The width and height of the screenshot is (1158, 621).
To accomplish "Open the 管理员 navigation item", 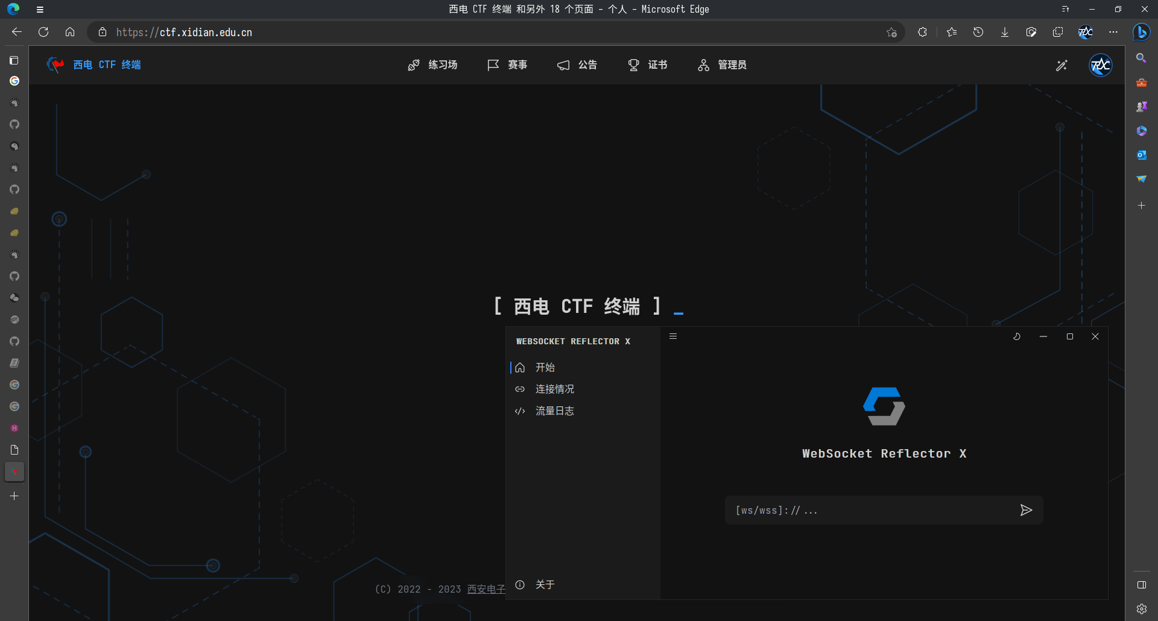I will [722, 65].
